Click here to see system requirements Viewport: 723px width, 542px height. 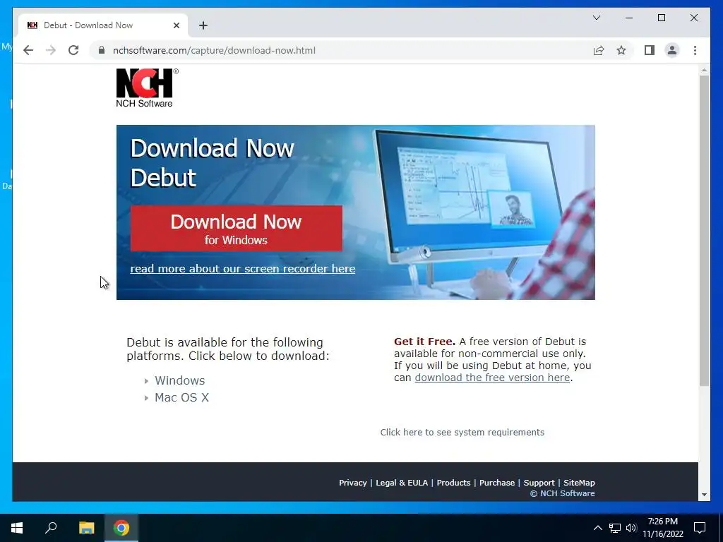click(x=462, y=433)
